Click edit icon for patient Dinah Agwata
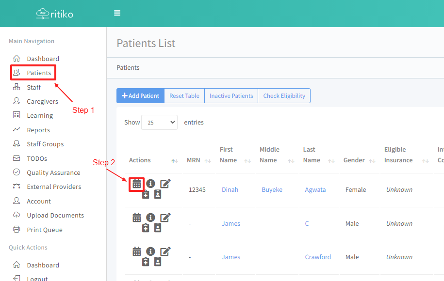 [165, 184]
